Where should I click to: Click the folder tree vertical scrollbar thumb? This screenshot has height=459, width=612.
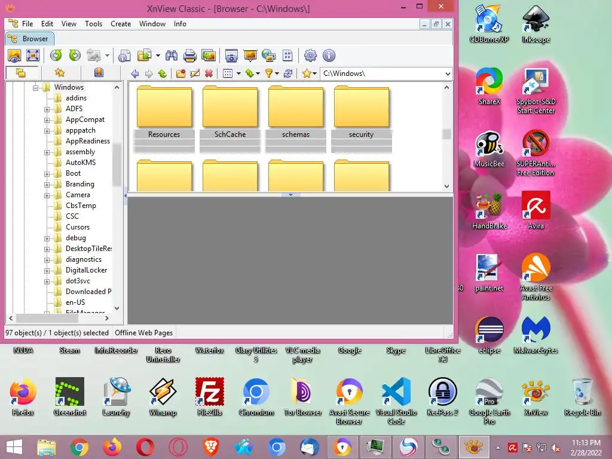click(117, 164)
